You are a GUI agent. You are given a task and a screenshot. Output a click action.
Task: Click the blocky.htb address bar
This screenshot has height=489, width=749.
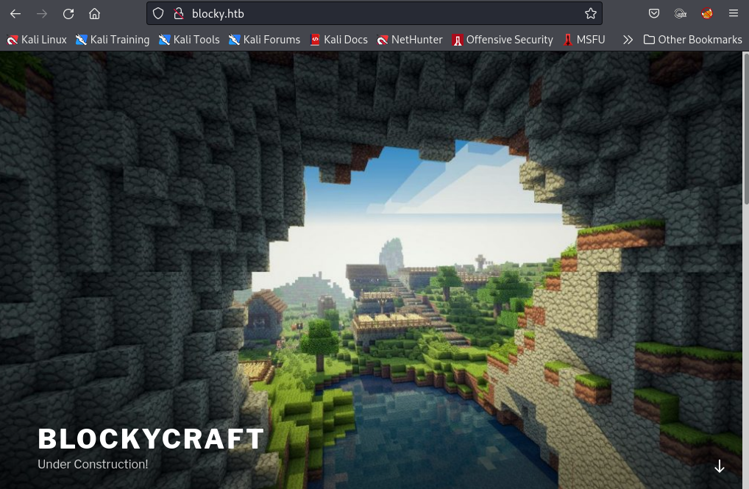tap(374, 14)
